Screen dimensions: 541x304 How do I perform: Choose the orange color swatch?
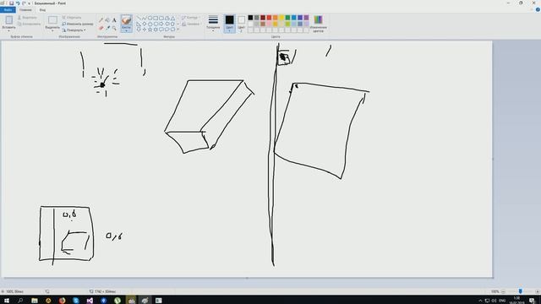276,18
